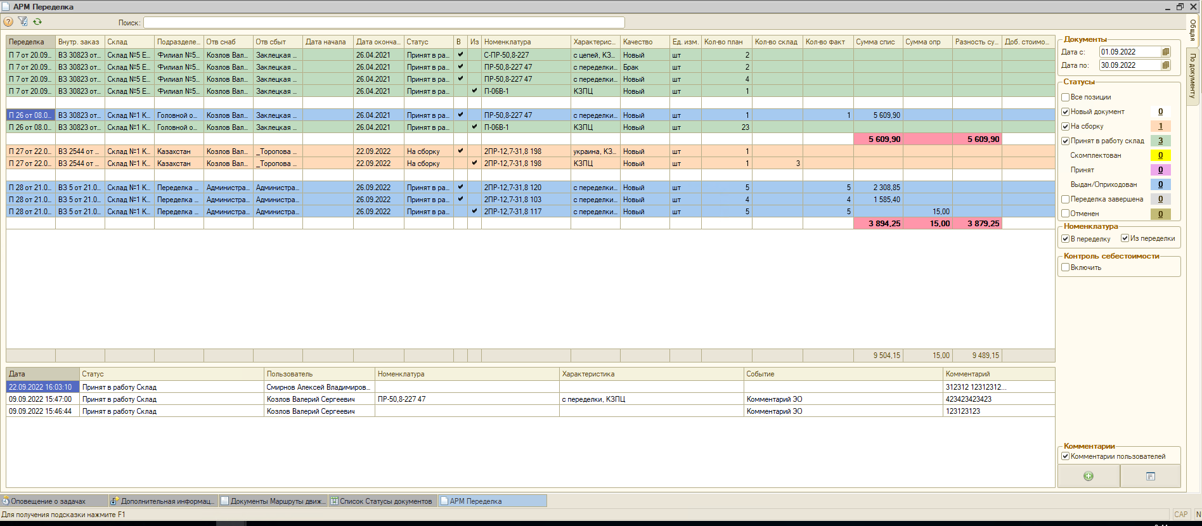Select the 'С-ПР-50,8-227' nomenclature cell
Image resolution: width=1202 pixels, height=526 pixels.
pyautogui.click(x=526, y=55)
